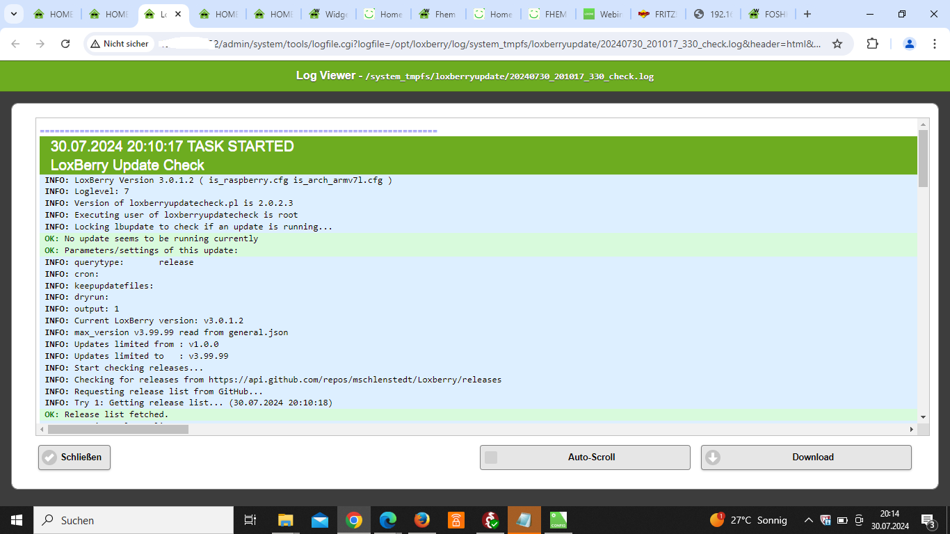Open the Chrome three-dot menu
Image resolution: width=950 pixels, height=534 pixels.
point(934,44)
